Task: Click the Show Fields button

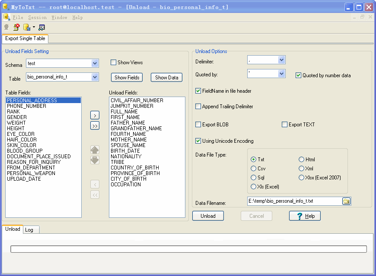Action: coord(127,78)
